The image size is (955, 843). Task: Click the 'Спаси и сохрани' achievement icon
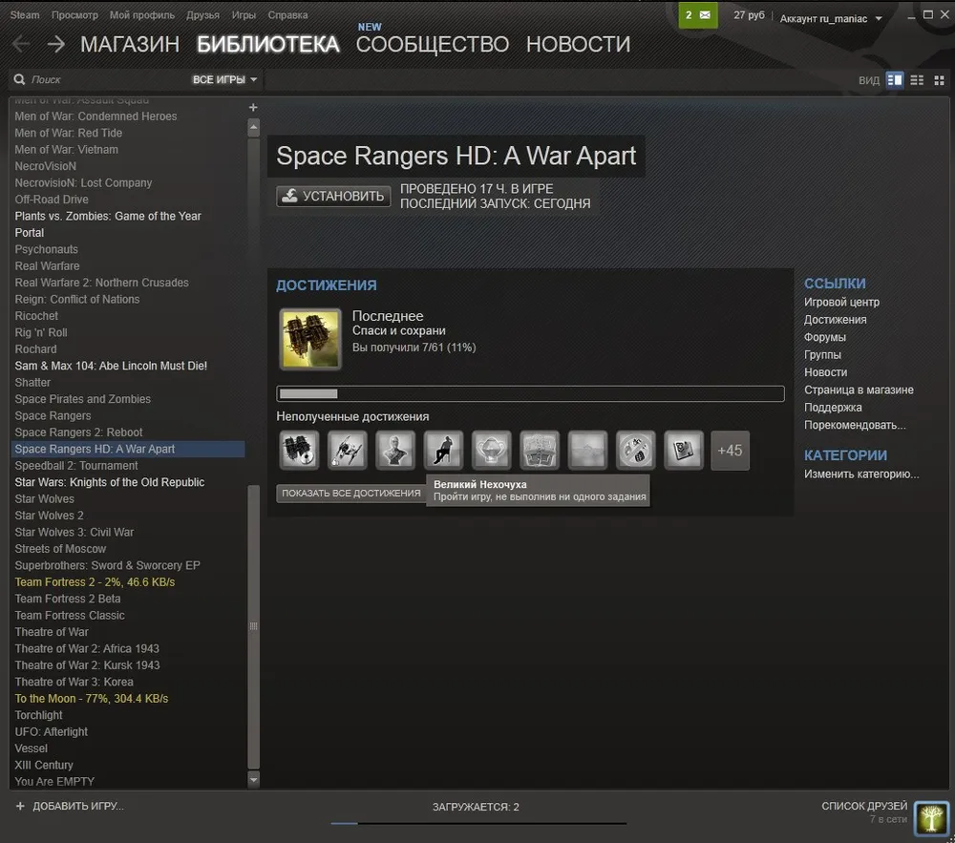(x=309, y=339)
